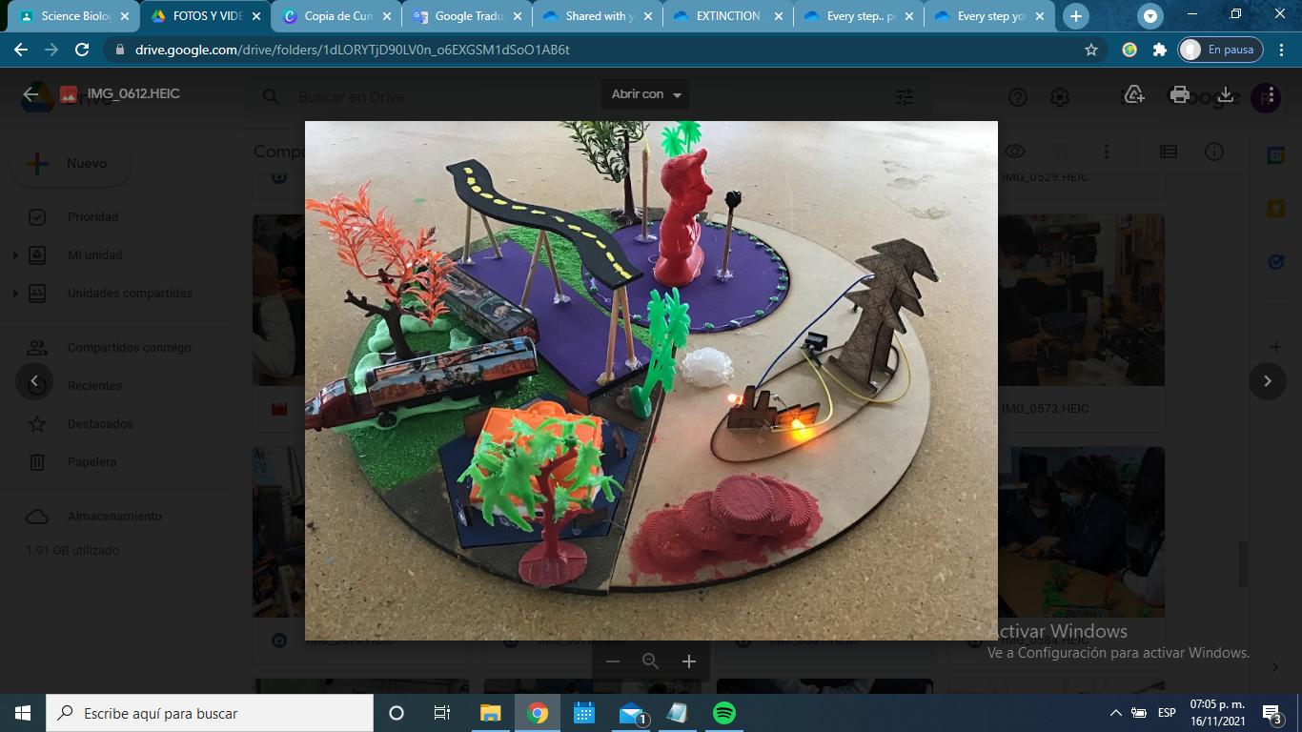Launch Spotify from the taskbar
The width and height of the screenshot is (1302, 732).
[724, 713]
